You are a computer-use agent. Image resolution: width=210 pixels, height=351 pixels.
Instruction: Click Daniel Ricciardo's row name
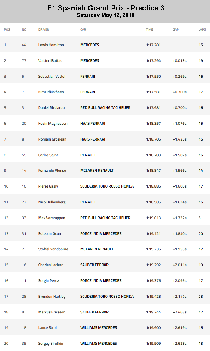51,108
